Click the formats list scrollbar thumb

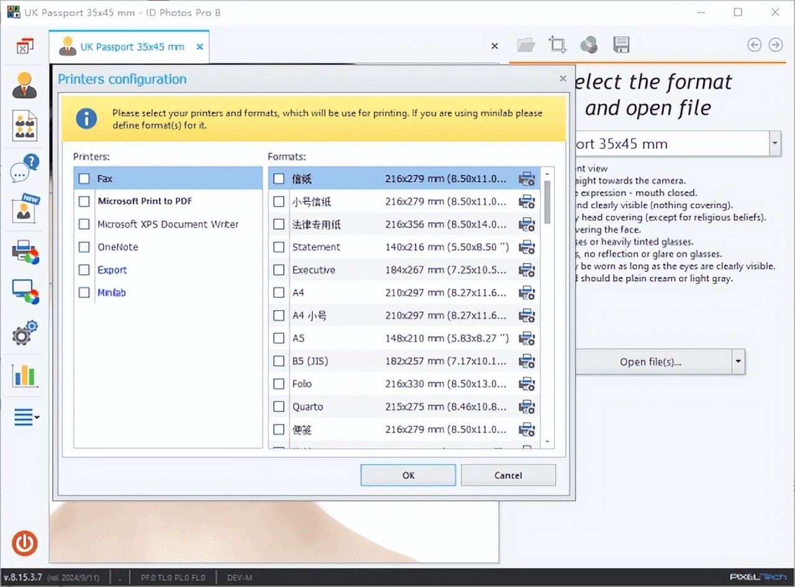pyautogui.click(x=547, y=202)
